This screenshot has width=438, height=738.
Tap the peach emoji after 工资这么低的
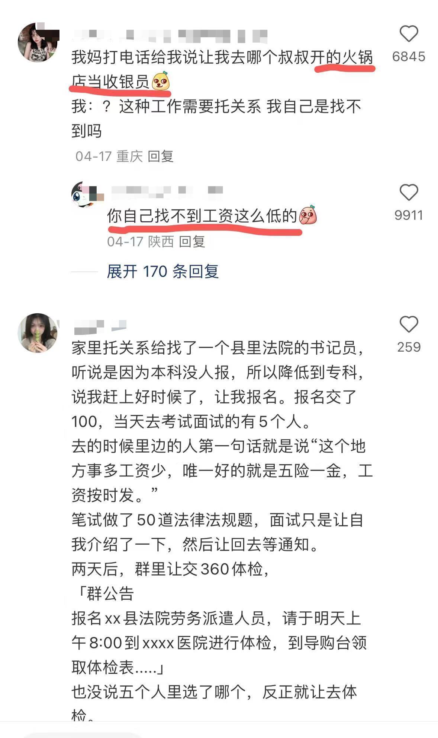308,215
